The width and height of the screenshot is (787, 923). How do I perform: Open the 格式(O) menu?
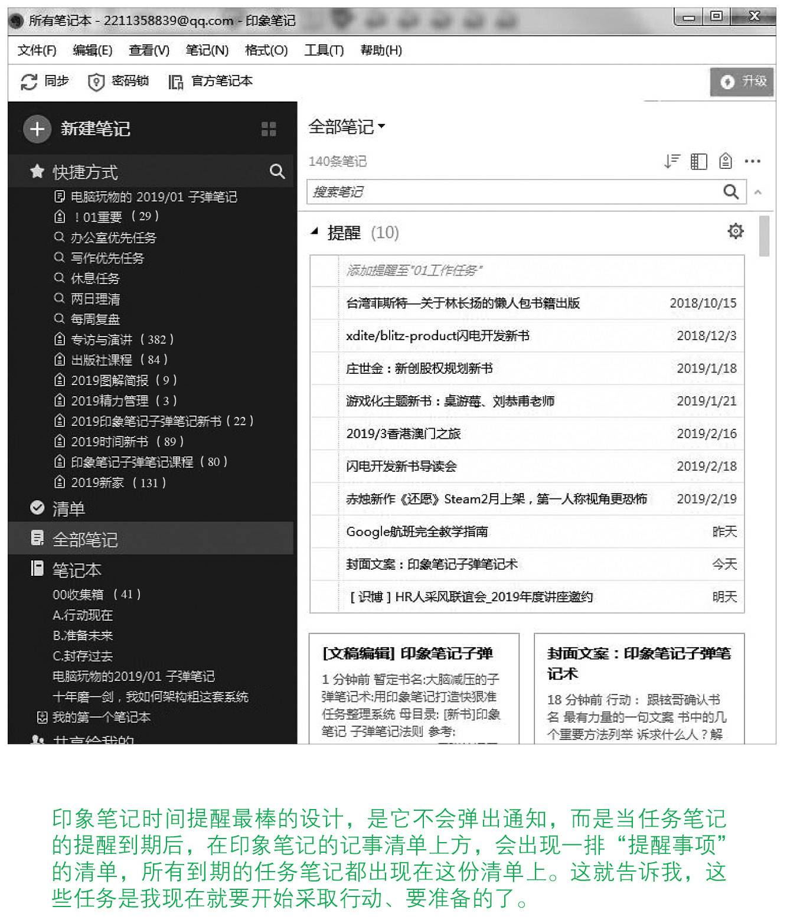point(266,51)
